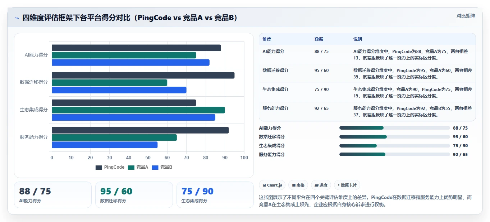Click the 服务能力得分 label on the chart axis
490x222 pixels.
click(x=34, y=137)
